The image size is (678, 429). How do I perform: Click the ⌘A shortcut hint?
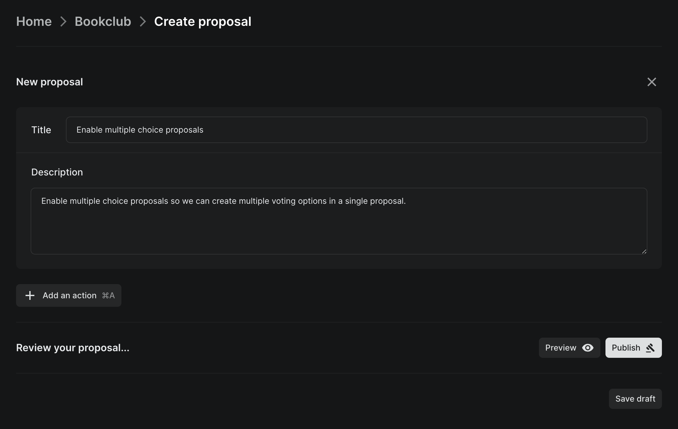point(108,295)
